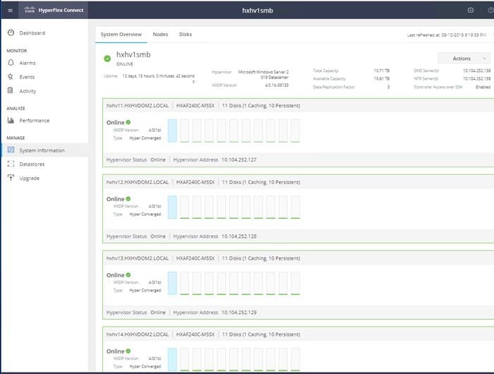Click hypervisor address 10.104.252.127
This screenshot has height=374, width=494.
click(239, 159)
